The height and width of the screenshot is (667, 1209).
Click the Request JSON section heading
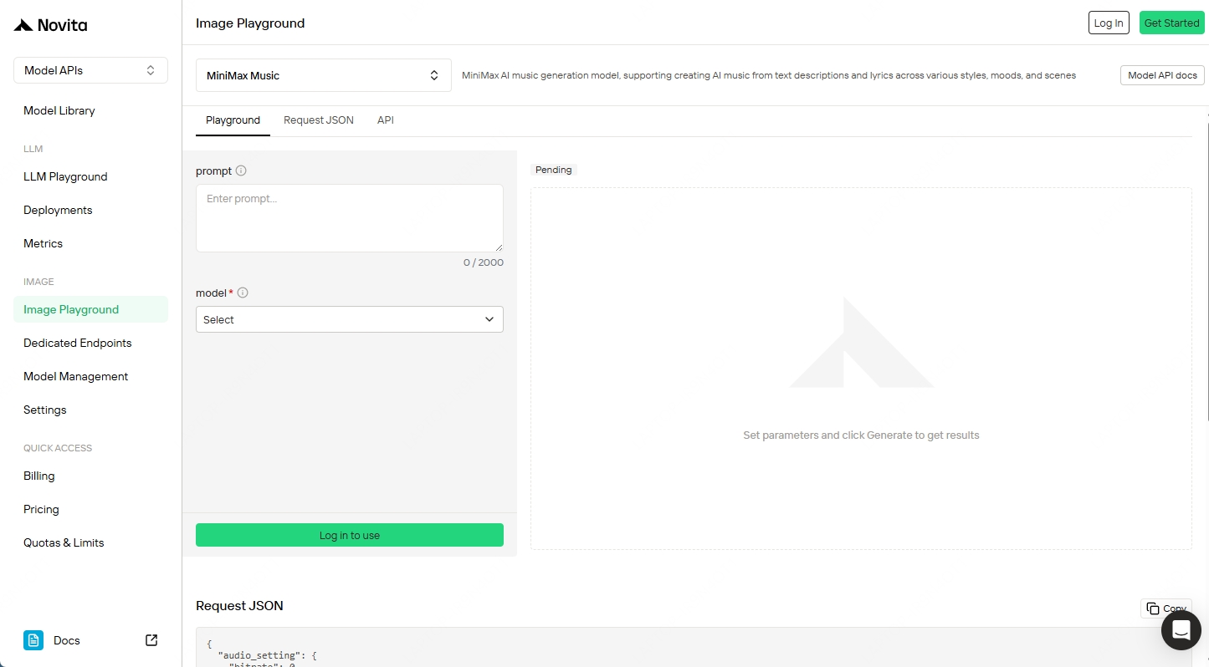[239, 606]
